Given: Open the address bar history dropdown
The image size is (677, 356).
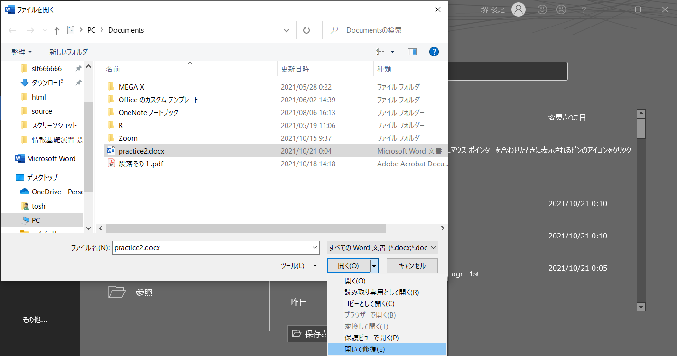Looking at the screenshot, I should [287, 30].
